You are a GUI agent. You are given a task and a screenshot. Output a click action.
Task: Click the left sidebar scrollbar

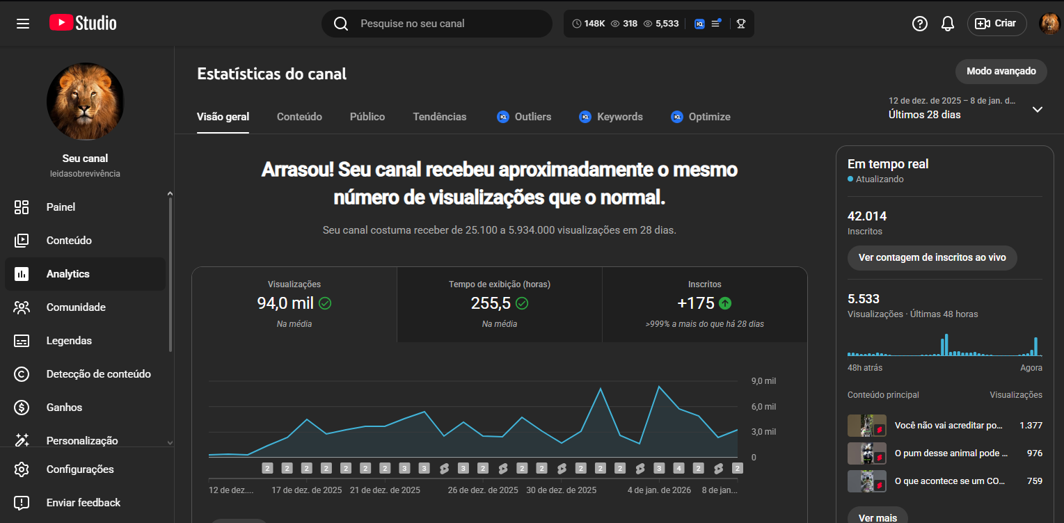pos(170,275)
